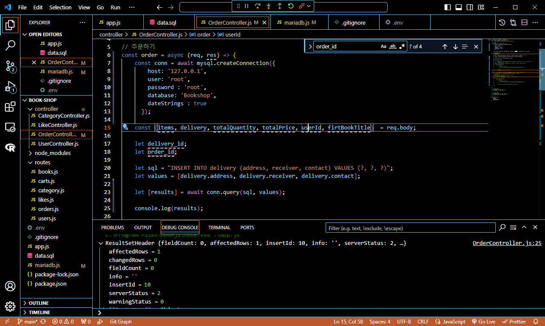Split the editor down
Screen dimensions: 545x326
524,22
